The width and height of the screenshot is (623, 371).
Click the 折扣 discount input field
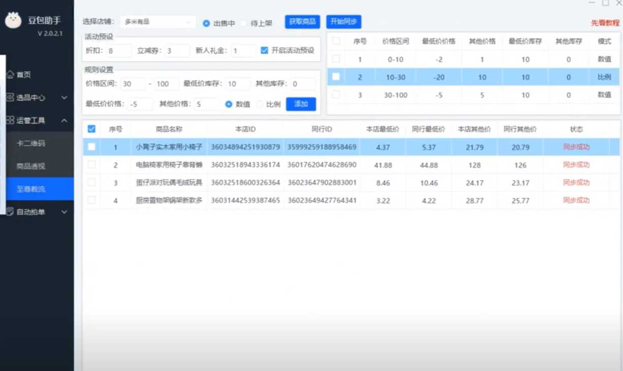119,51
